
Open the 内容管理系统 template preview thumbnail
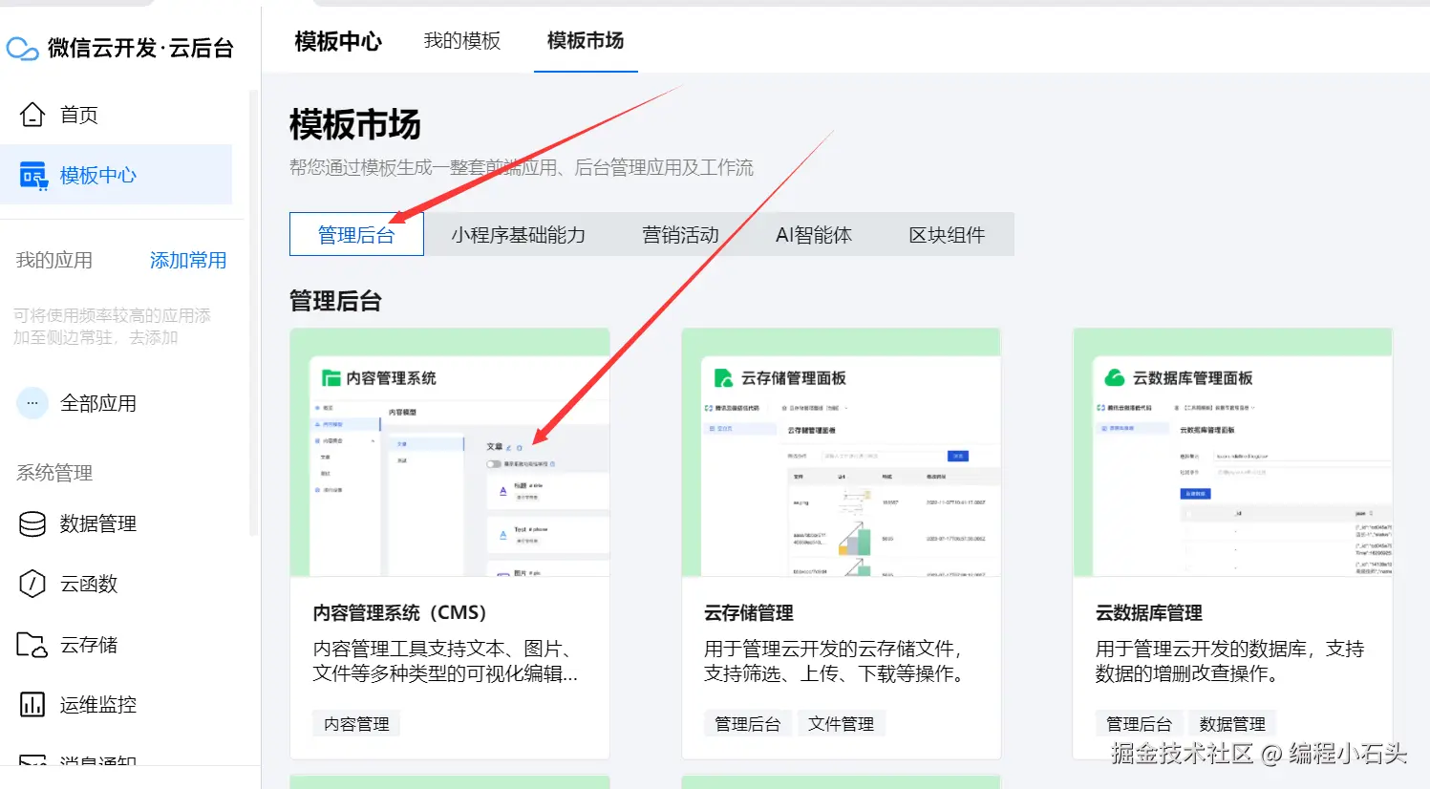[450, 453]
